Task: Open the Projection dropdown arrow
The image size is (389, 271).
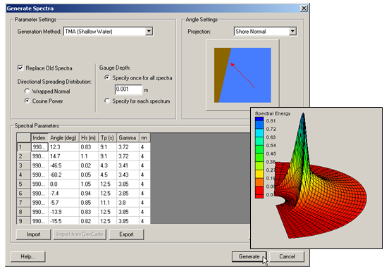Action: click(x=292, y=31)
